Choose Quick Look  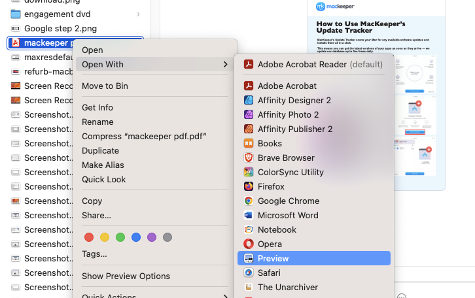coord(103,180)
